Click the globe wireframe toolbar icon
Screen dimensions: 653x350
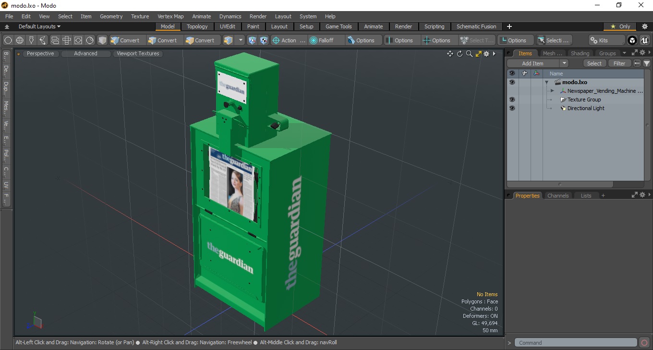click(x=20, y=40)
